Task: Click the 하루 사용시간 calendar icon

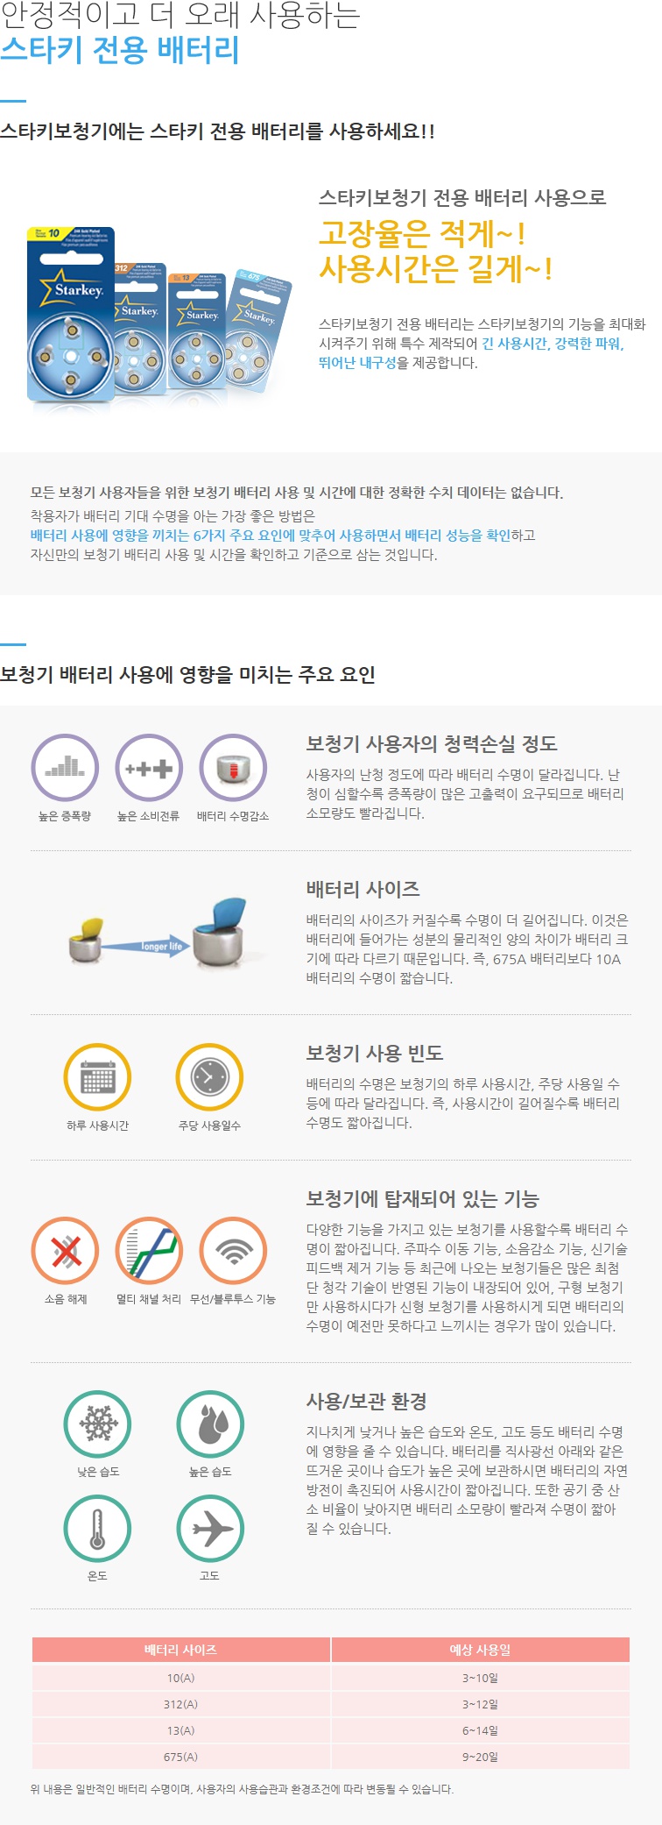Action: coord(97,1077)
